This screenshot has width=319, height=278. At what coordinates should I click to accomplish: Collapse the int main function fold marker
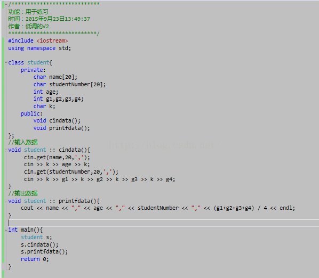[x=6, y=230]
